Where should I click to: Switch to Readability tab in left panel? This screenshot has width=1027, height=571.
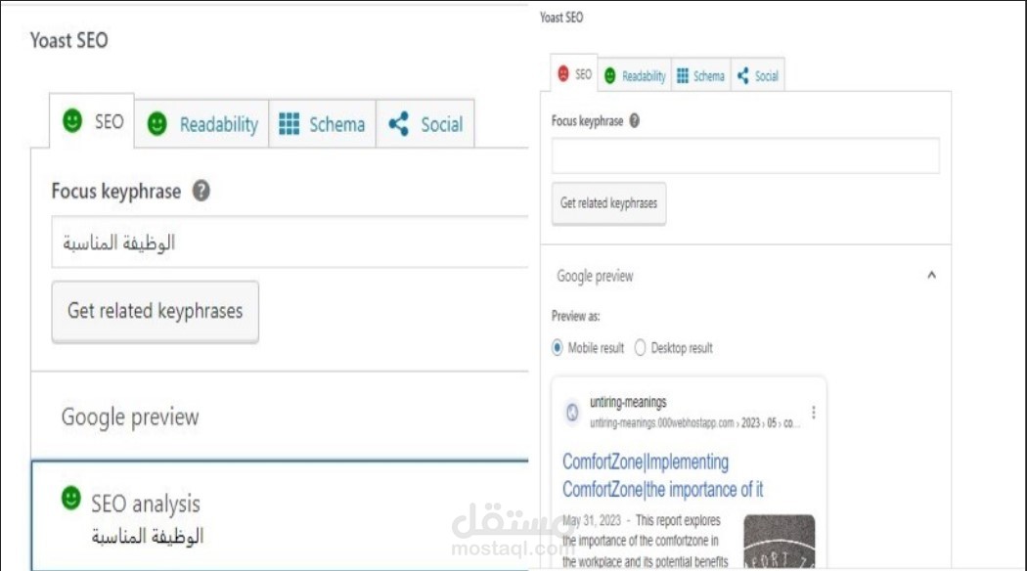pyautogui.click(x=201, y=124)
